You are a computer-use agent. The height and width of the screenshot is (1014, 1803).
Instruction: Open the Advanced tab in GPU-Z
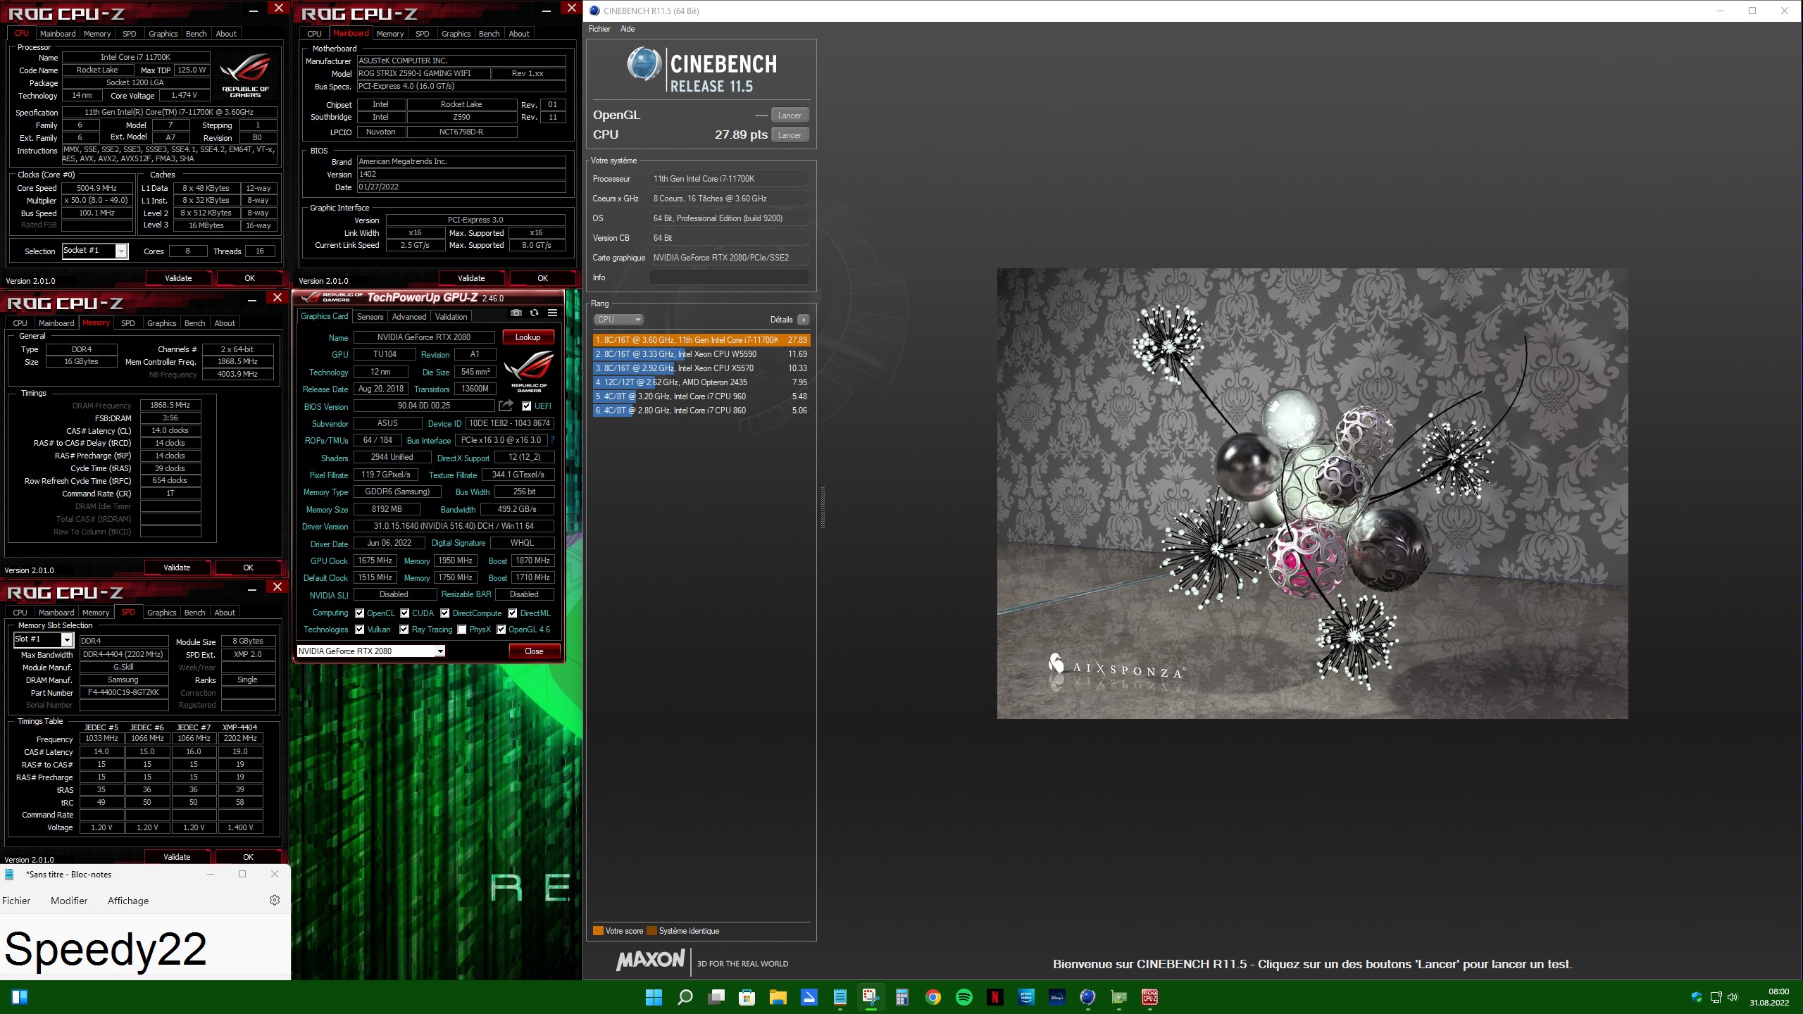tap(409, 317)
